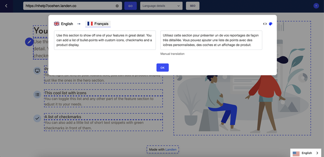The height and width of the screenshot is (157, 324).
Task: Click the UK flag beside English
Action: pyautogui.click(x=57, y=24)
